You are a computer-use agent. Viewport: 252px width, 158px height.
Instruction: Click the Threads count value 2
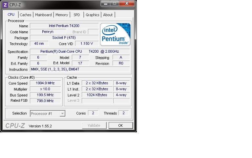(x=124, y=113)
